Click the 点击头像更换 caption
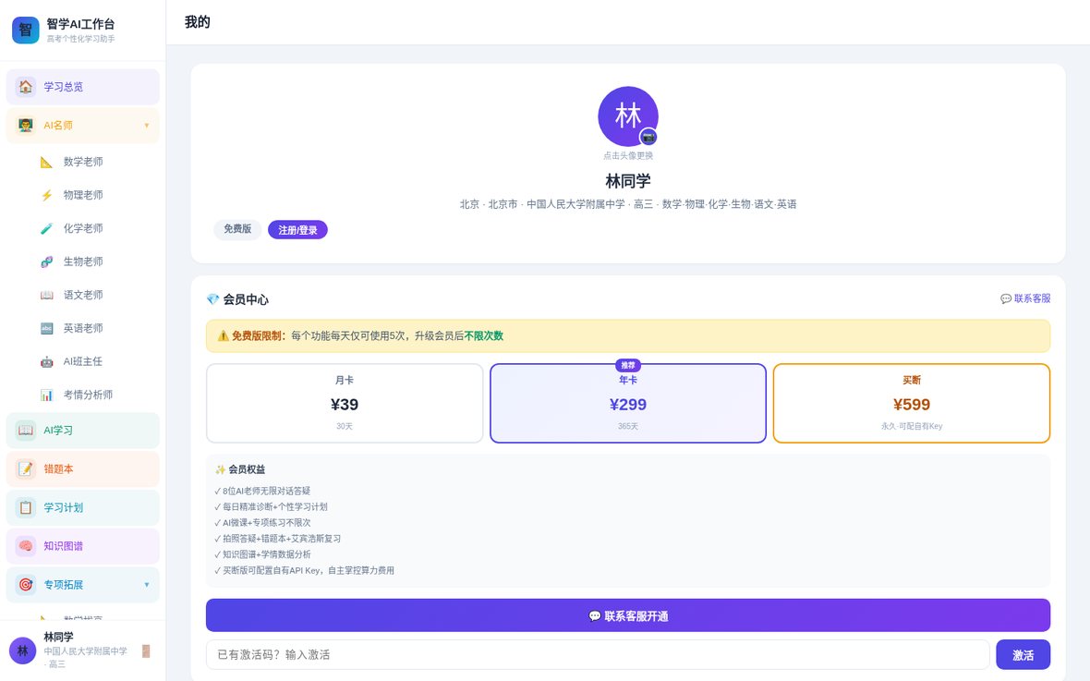This screenshot has width=1090, height=681. (x=628, y=156)
